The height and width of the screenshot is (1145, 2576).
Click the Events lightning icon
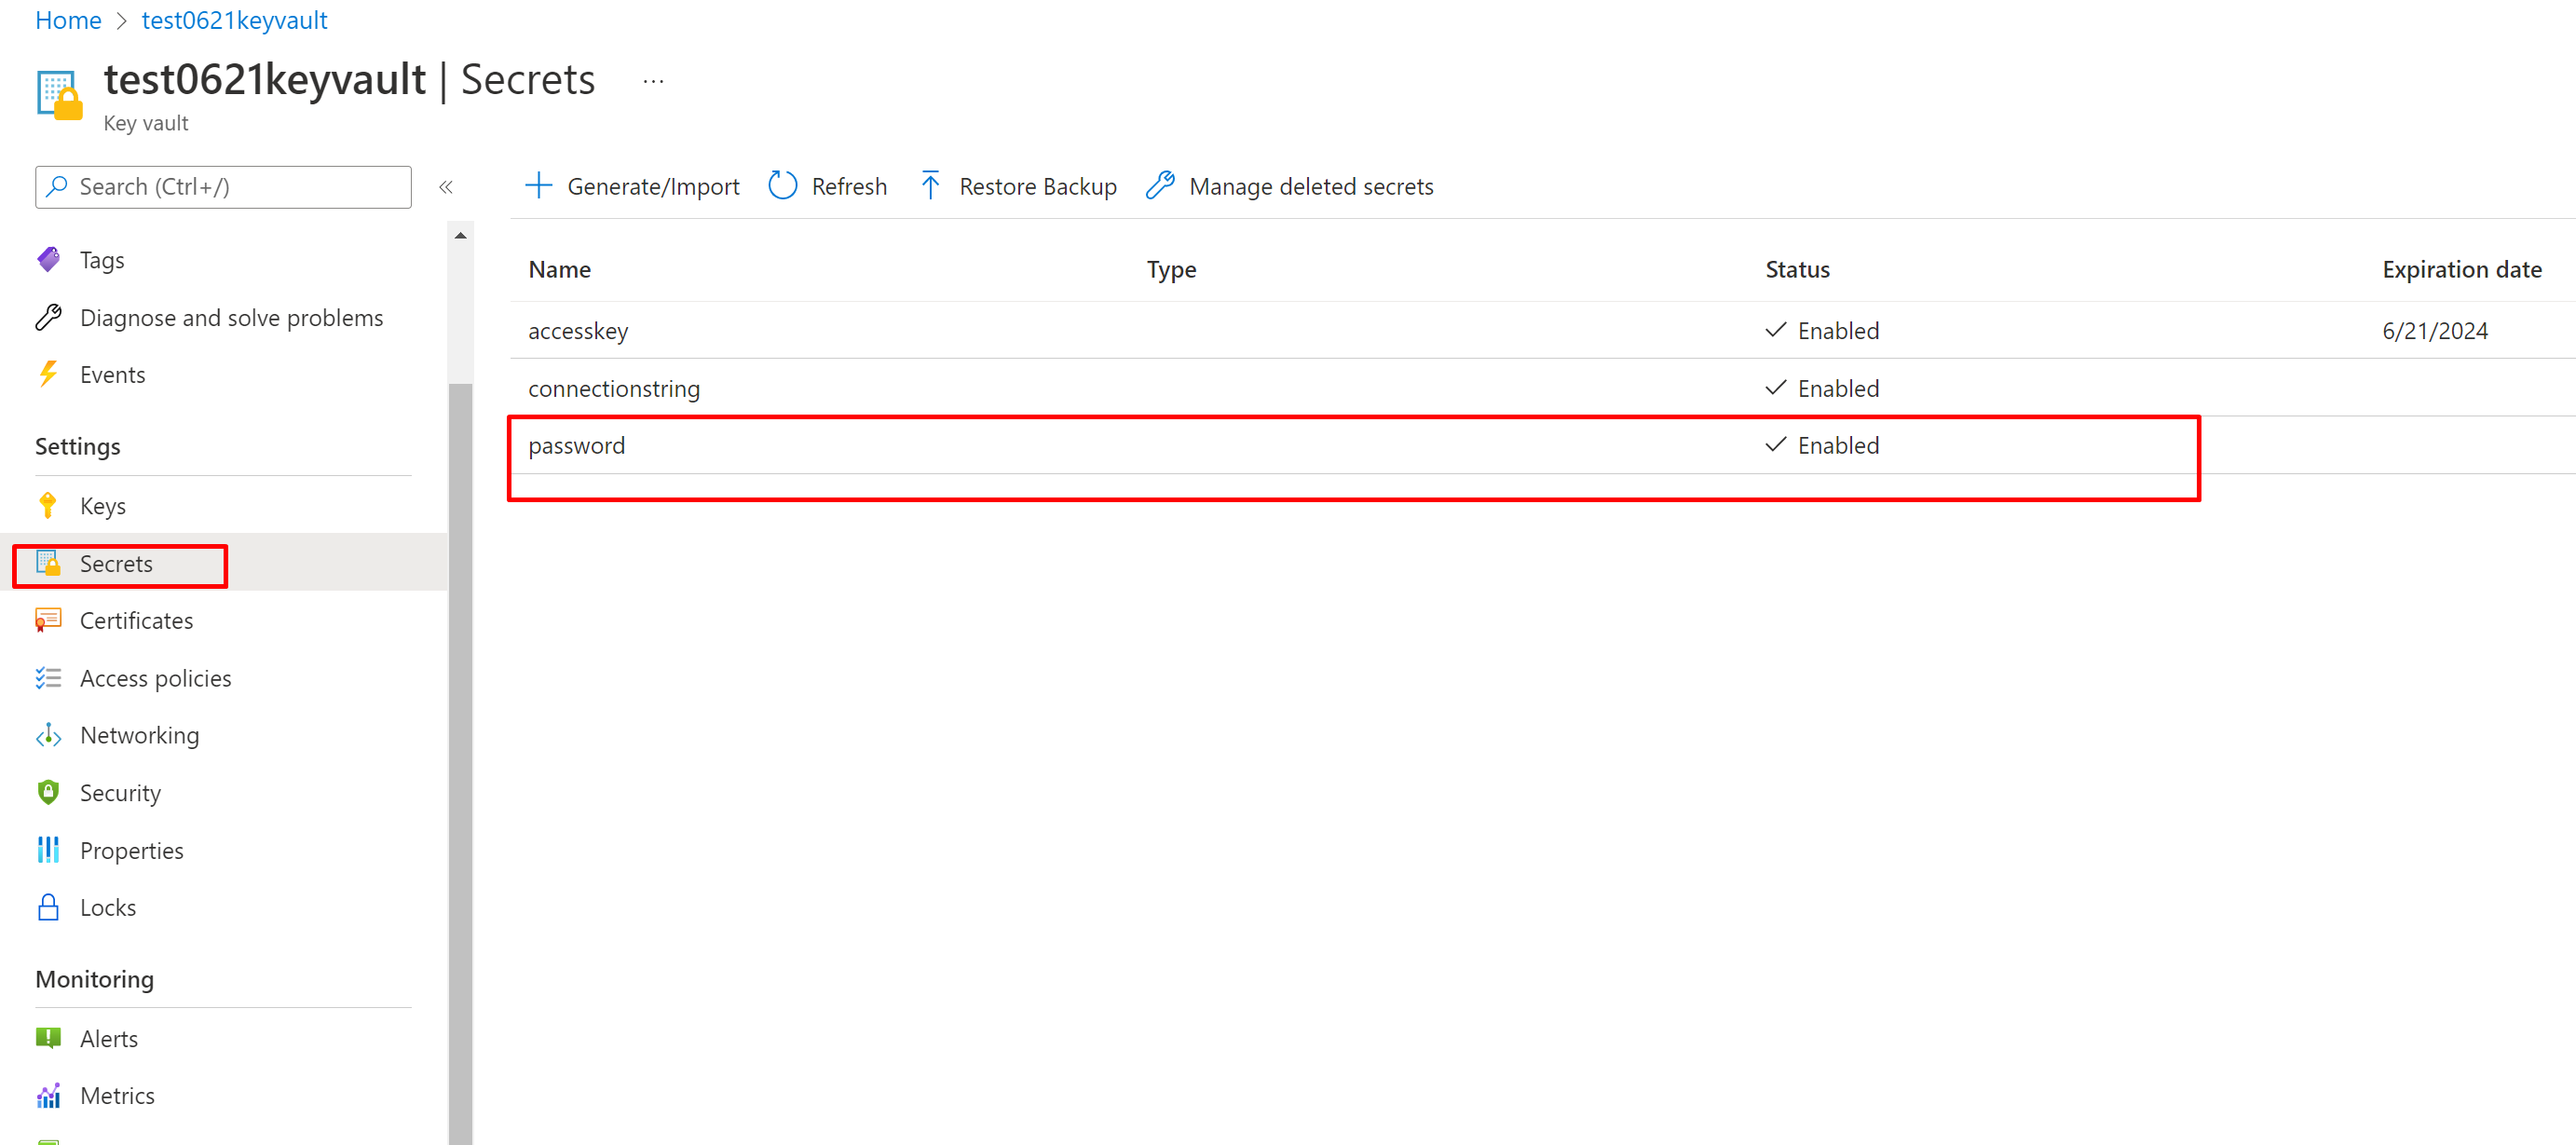click(48, 375)
